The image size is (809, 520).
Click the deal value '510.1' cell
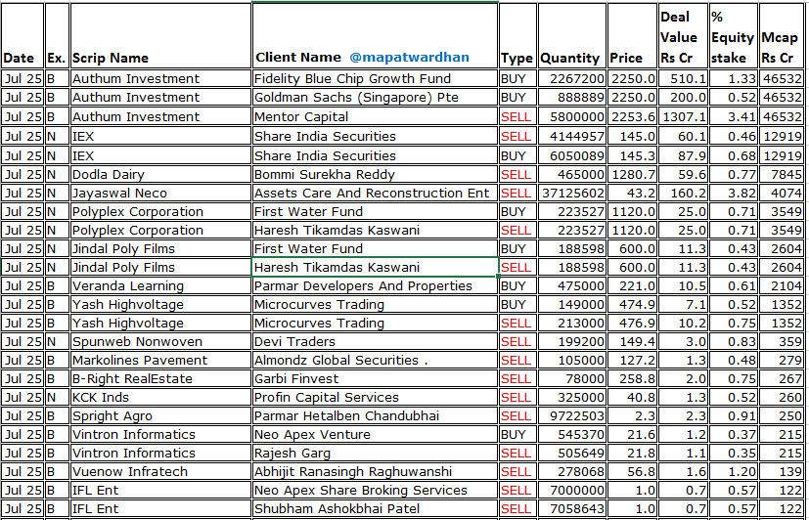(x=683, y=79)
